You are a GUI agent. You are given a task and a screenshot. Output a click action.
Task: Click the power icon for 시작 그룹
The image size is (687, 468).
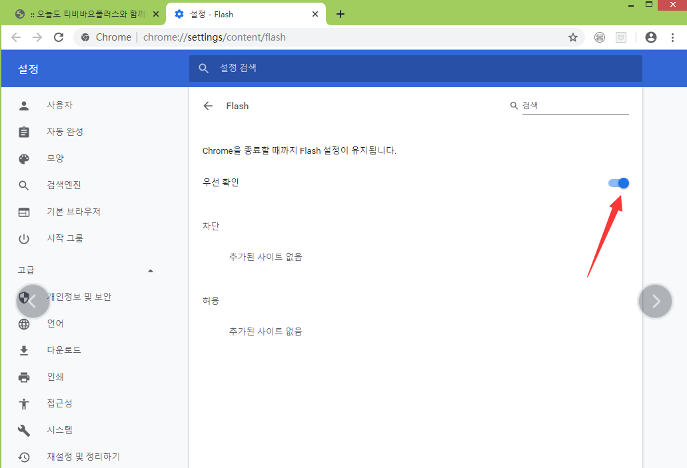tap(24, 239)
